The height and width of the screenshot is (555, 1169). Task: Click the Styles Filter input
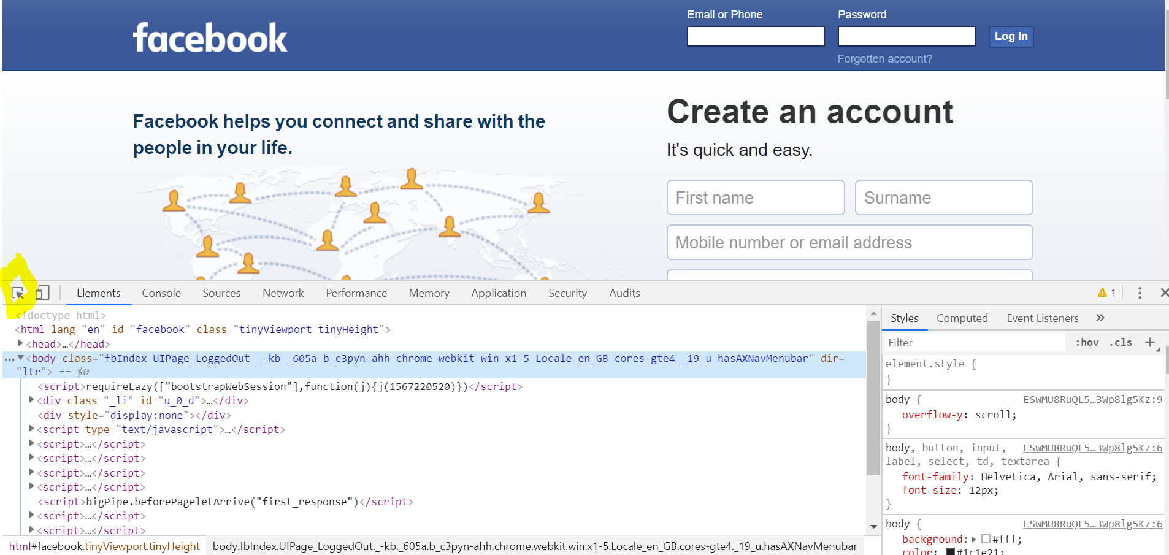975,342
